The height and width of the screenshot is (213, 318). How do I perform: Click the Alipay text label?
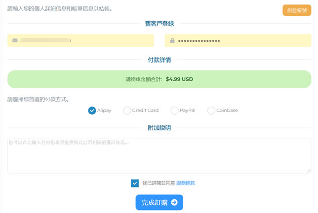(104, 111)
